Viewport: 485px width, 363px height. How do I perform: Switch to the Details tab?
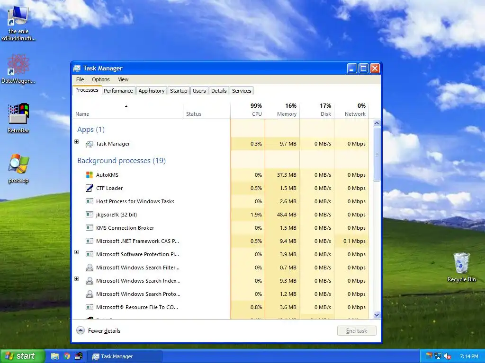(219, 91)
